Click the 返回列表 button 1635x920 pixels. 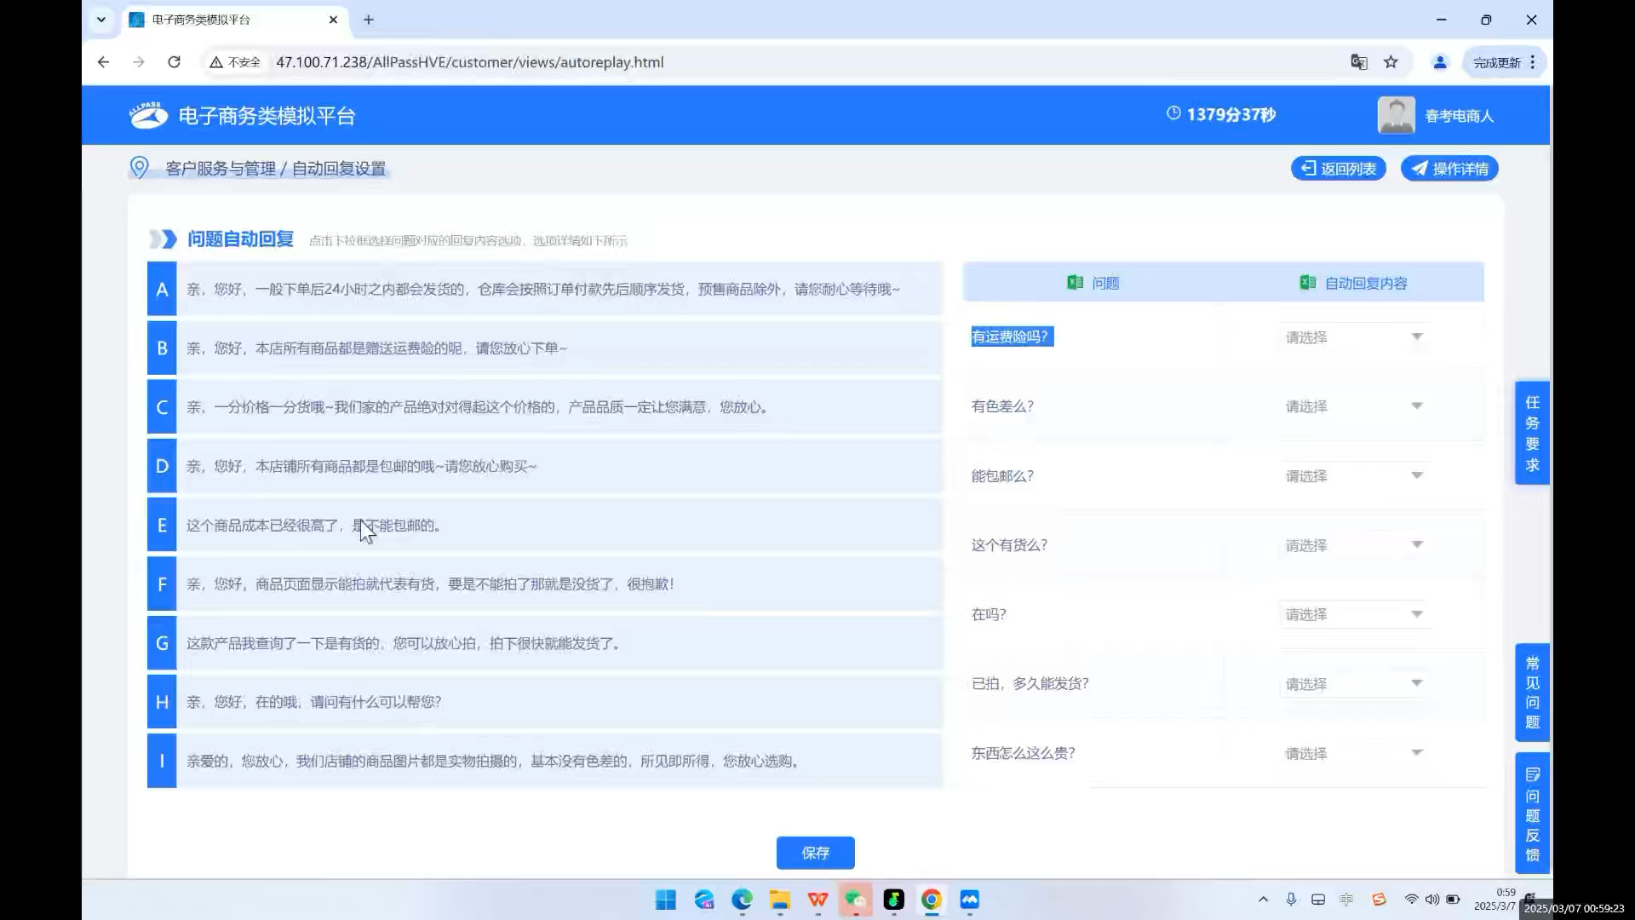pos(1339,169)
